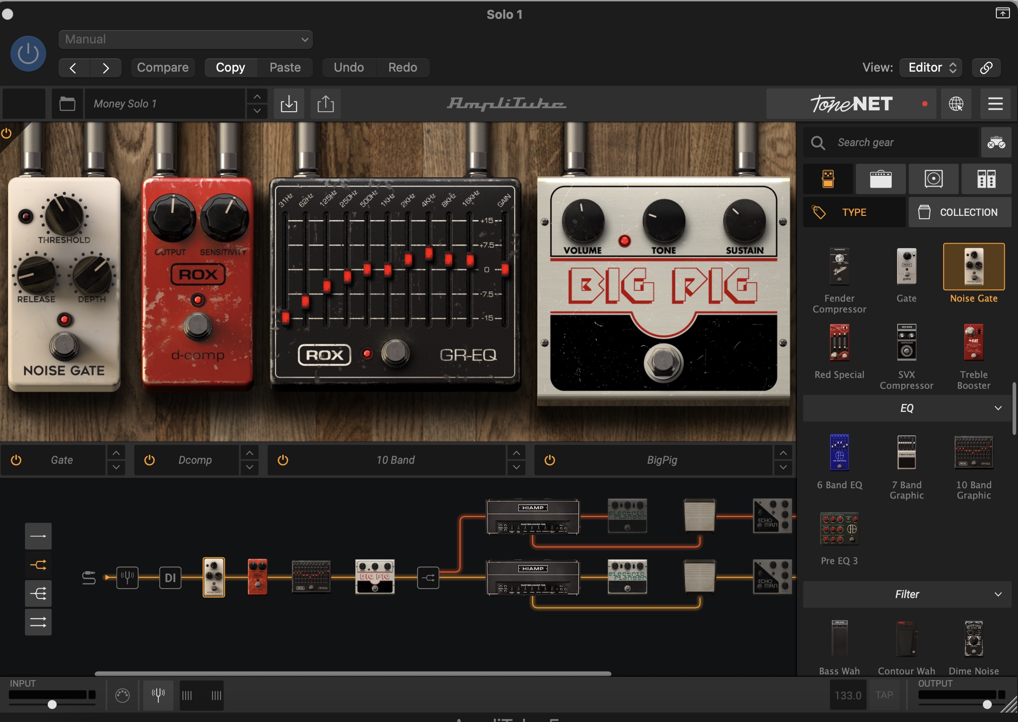Click the GR-EQ GAIN fader
The image size is (1018, 722).
coord(505,269)
